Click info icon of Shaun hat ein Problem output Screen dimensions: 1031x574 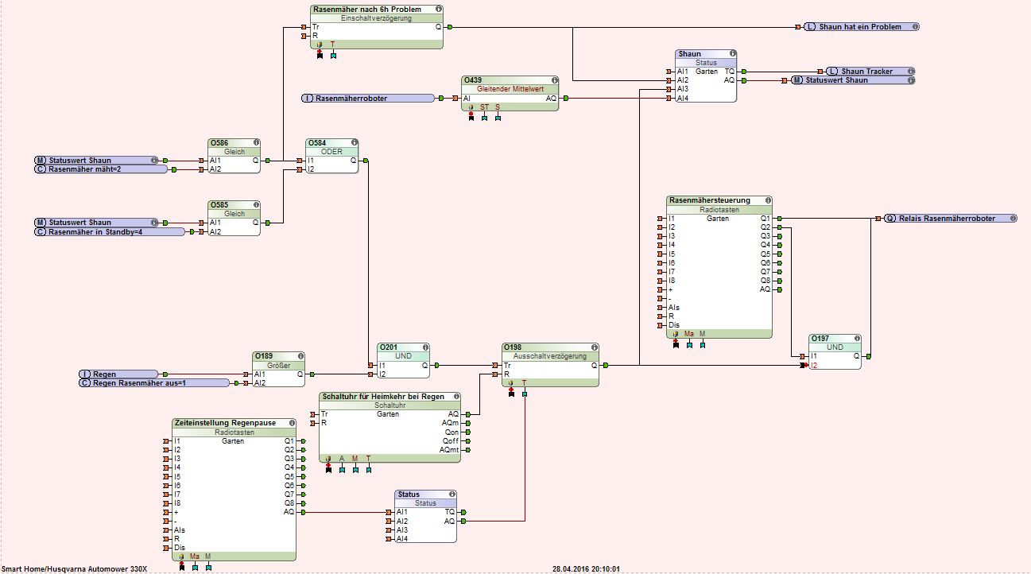[915, 27]
